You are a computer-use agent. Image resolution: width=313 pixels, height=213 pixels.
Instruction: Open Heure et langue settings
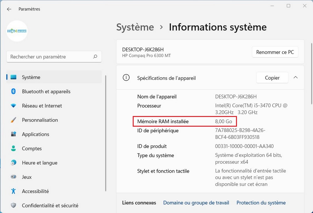pos(54,163)
